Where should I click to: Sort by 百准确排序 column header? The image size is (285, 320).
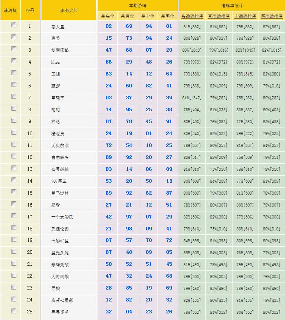point(219,16)
